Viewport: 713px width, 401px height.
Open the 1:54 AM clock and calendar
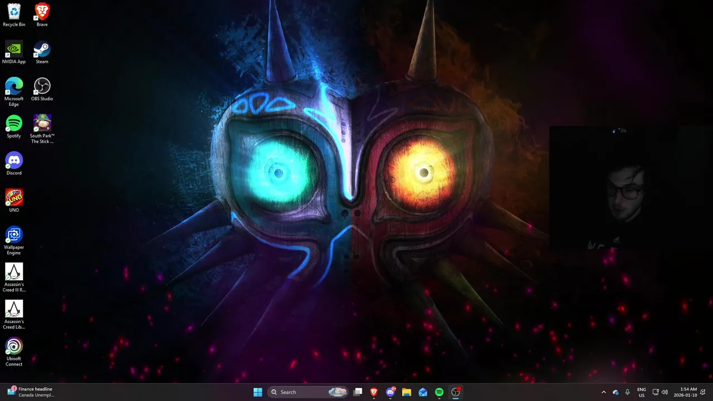(x=685, y=392)
